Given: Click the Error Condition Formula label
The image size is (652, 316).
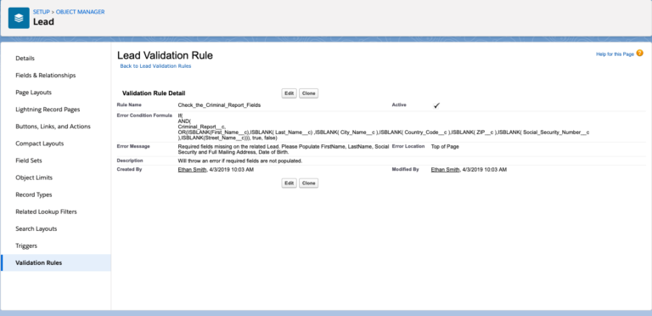Looking at the screenshot, I should [x=144, y=116].
